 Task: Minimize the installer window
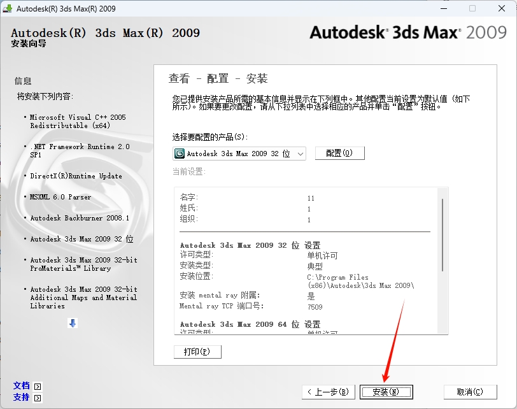pyautogui.click(x=443, y=9)
